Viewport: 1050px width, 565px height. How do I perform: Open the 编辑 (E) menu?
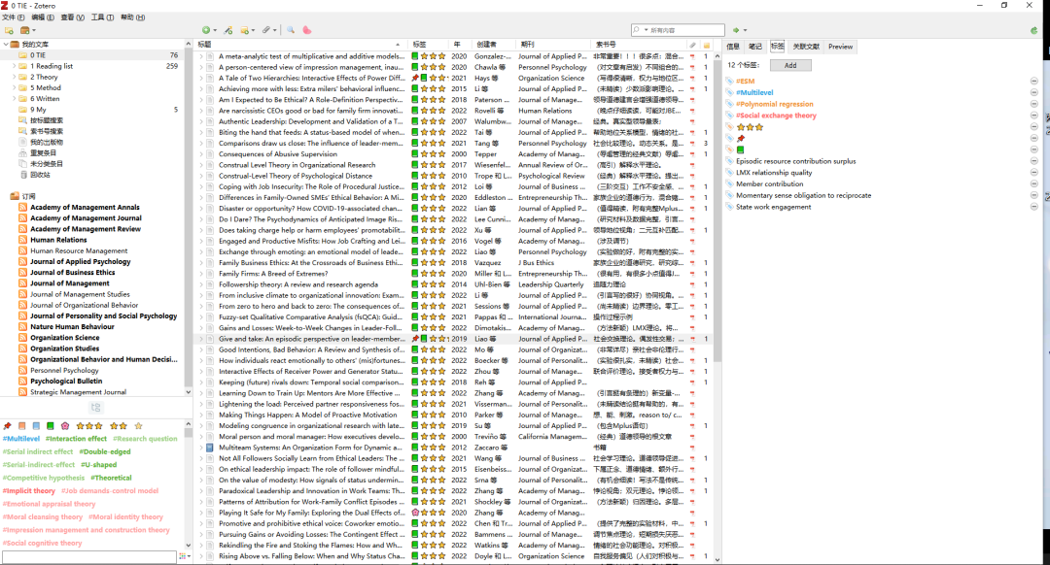point(43,17)
